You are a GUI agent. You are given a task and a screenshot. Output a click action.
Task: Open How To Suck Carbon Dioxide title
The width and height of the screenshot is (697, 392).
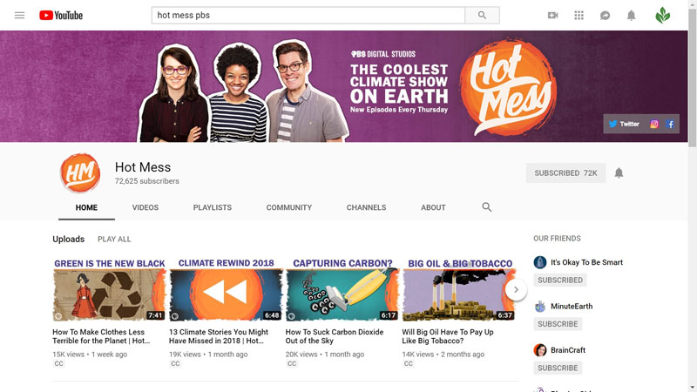coord(335,336)
